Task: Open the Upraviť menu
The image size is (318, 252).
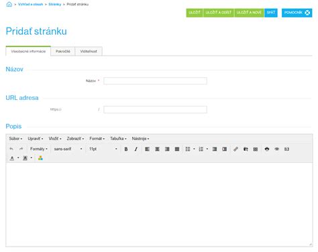Action: (36, 139)
